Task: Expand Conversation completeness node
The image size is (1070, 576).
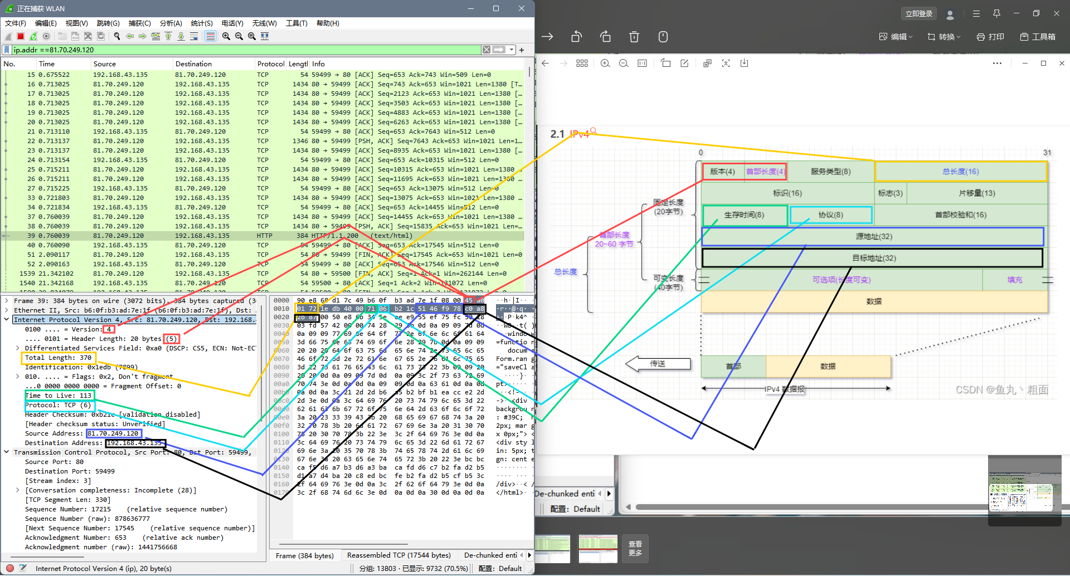Action: (18, 490)
